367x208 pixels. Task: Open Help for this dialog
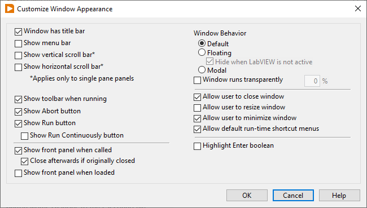[x=339, y=196]
